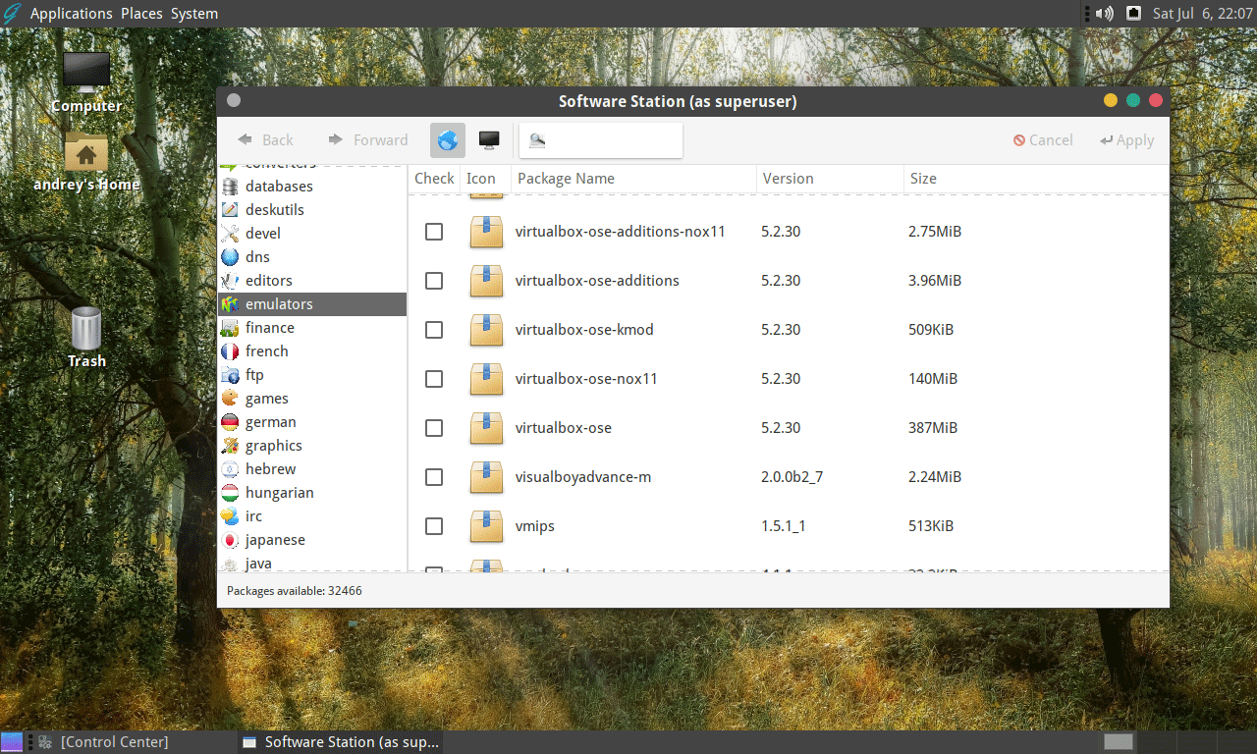1257x754 pixels.
Task: Click the package search input field
Action: click(611, 140)
